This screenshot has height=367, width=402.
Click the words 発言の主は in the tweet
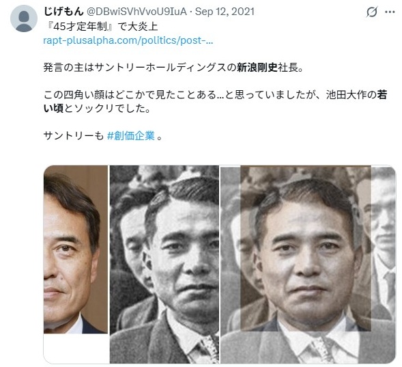(x=69, y=68)
